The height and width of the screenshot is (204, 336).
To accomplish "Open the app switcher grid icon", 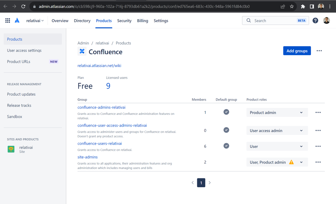I will point(8,21).
